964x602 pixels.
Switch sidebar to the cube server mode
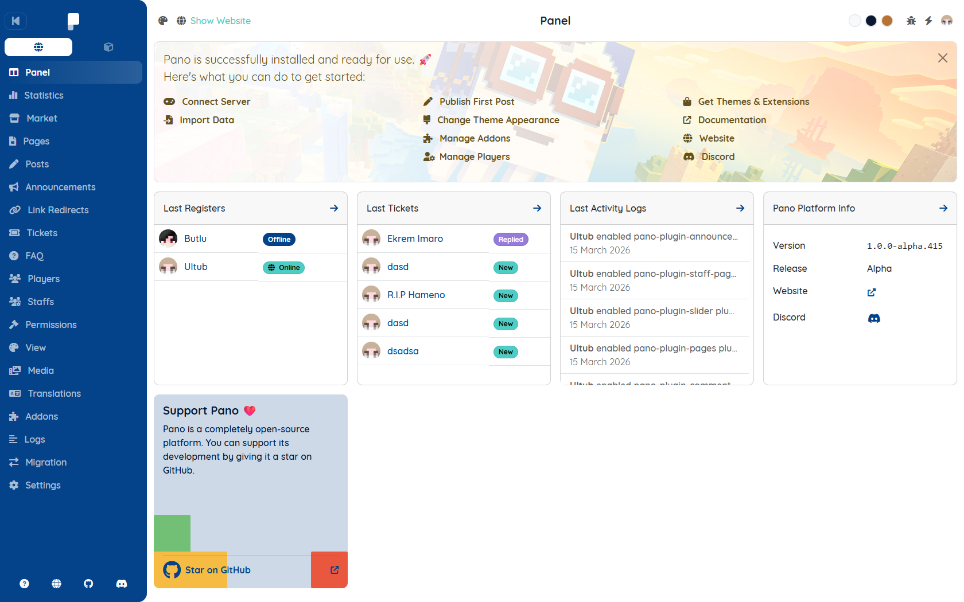[x=108, y=47]
